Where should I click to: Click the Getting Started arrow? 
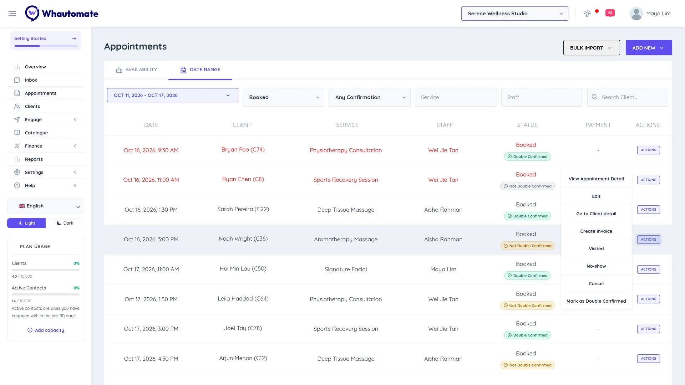[74, 38]
